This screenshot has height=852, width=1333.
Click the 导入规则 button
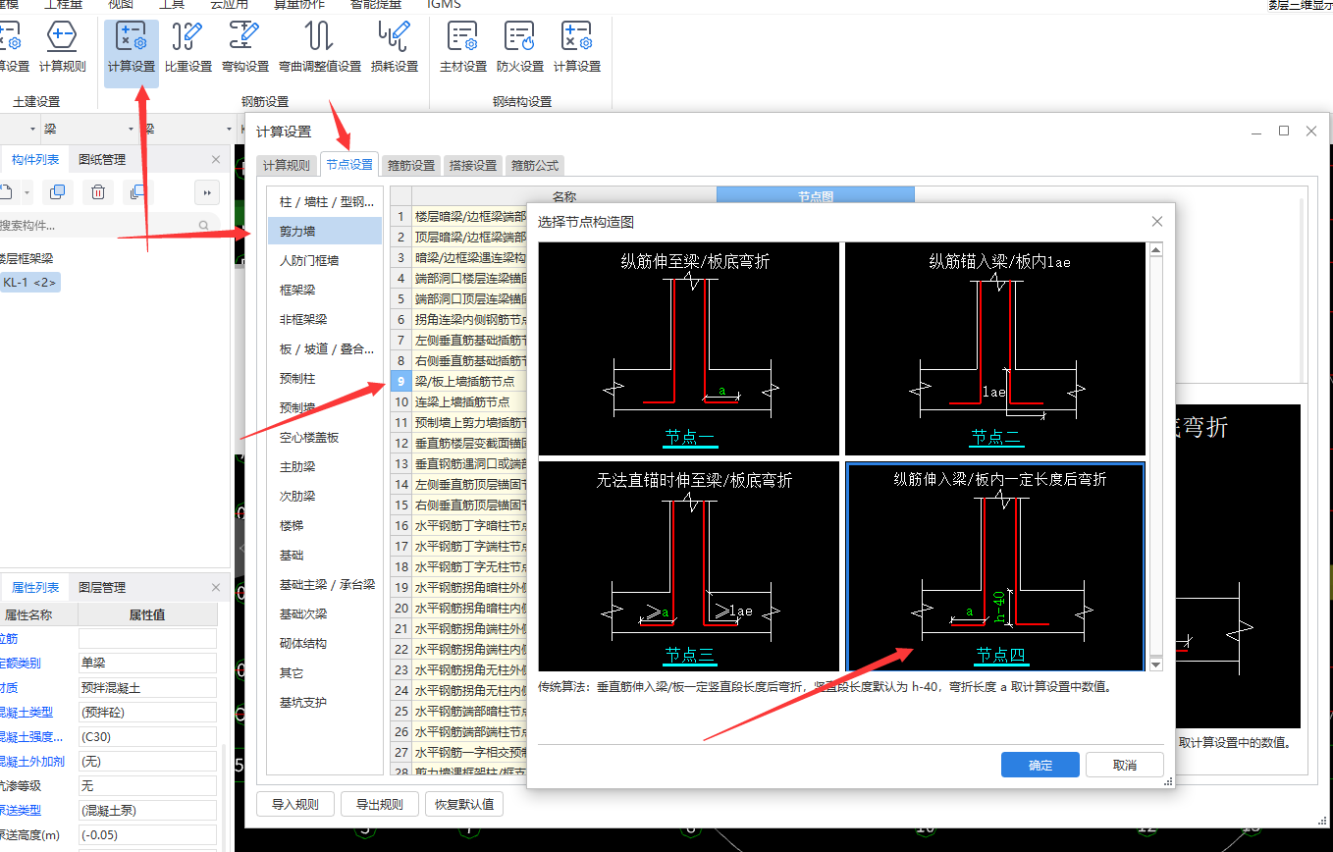(295, 804)
